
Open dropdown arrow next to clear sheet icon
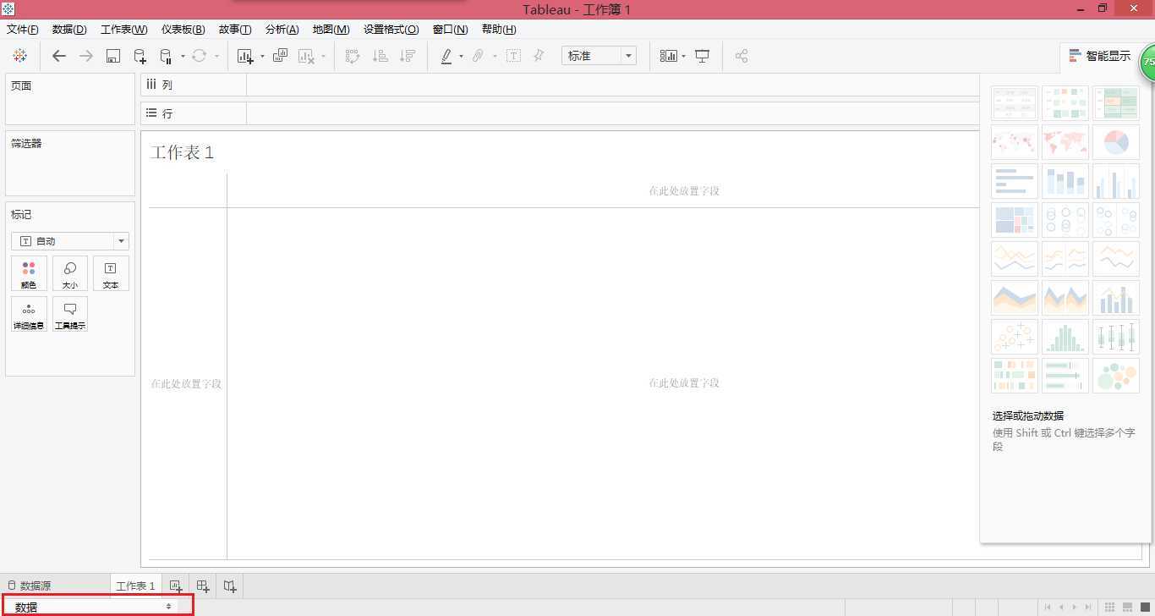click(323, 57)
